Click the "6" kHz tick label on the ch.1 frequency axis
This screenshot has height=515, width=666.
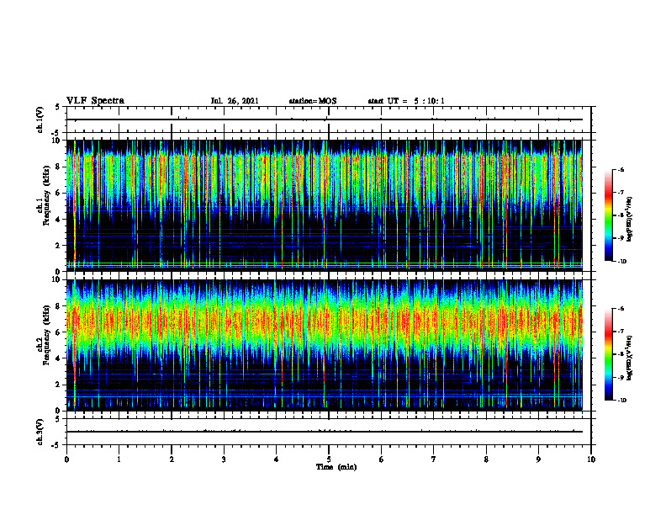click(59, 193)
